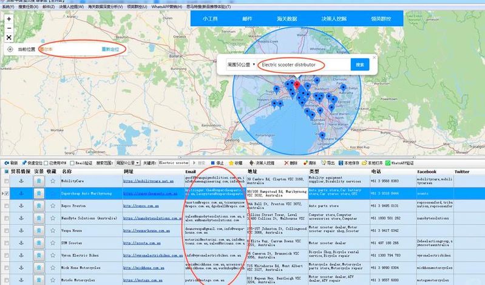Open the 搜索任务(X) menu
This screenshot has width=485, height=285.
point(28,7)
